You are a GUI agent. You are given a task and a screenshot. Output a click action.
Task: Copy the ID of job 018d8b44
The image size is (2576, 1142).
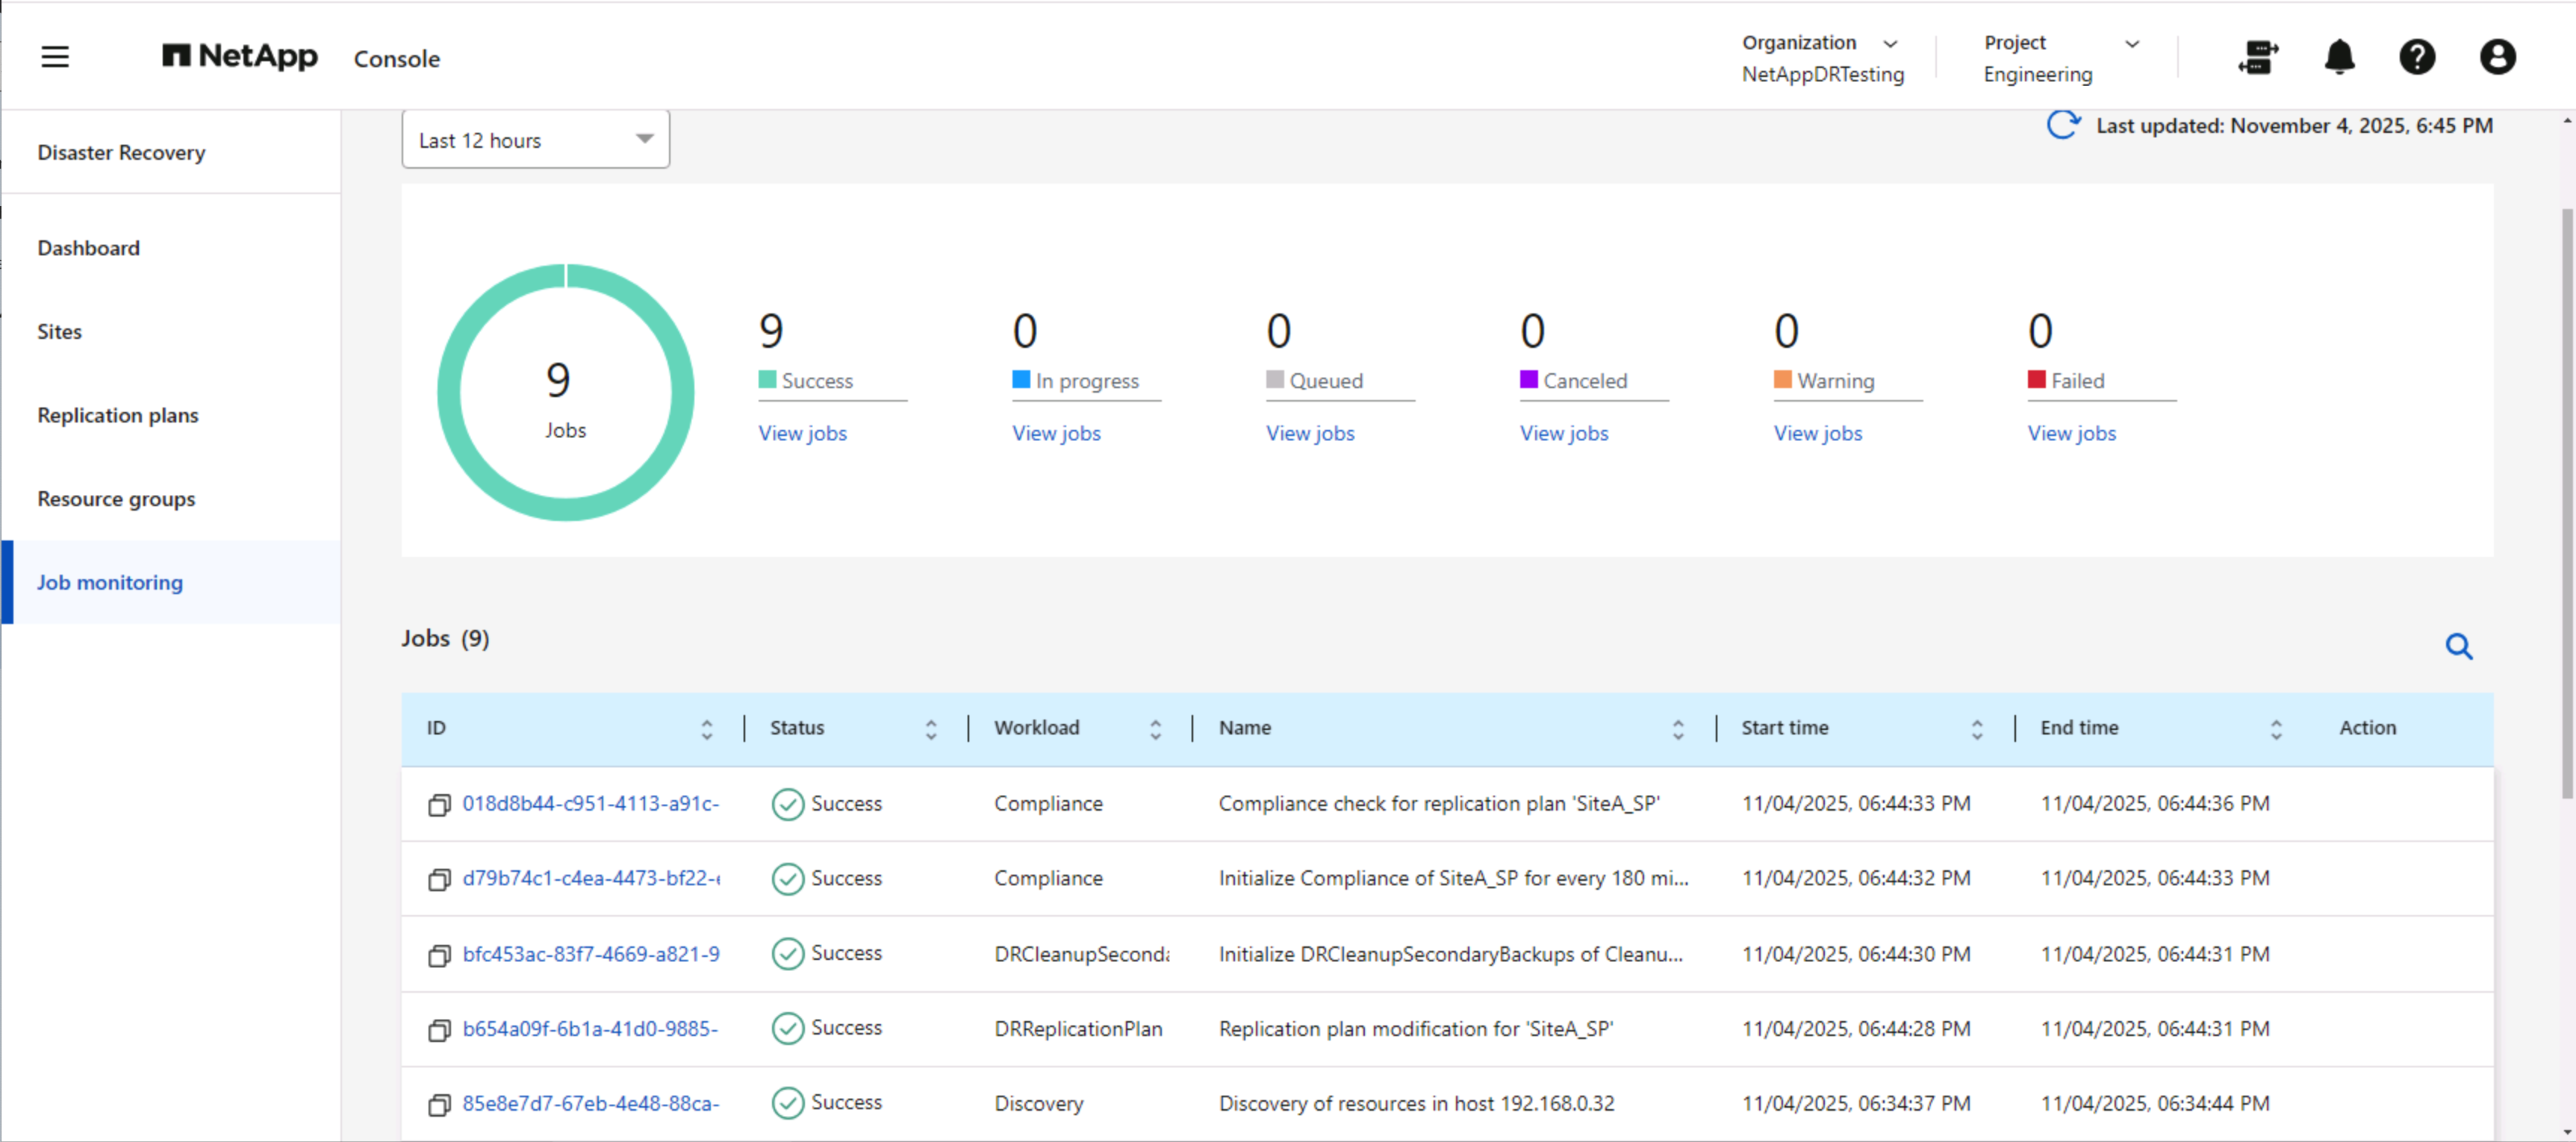(x=440, y=804)
